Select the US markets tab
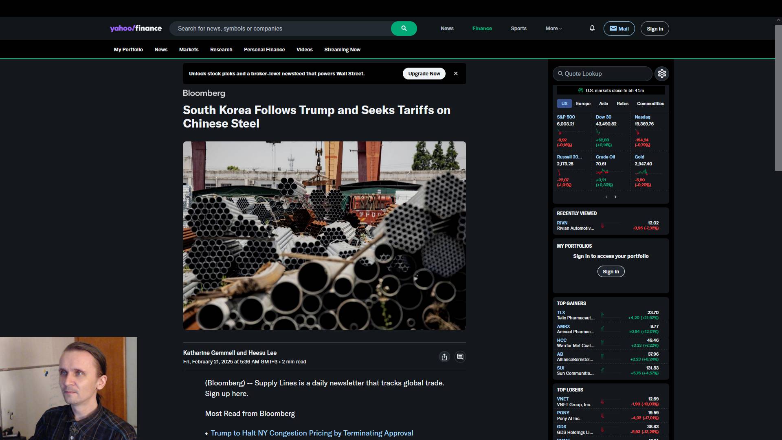 tap(564, 103)
